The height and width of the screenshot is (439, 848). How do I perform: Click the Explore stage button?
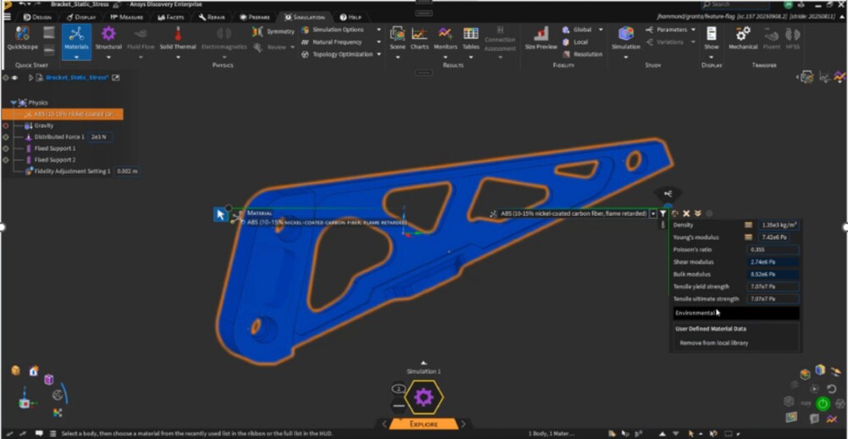coord(424,424)
